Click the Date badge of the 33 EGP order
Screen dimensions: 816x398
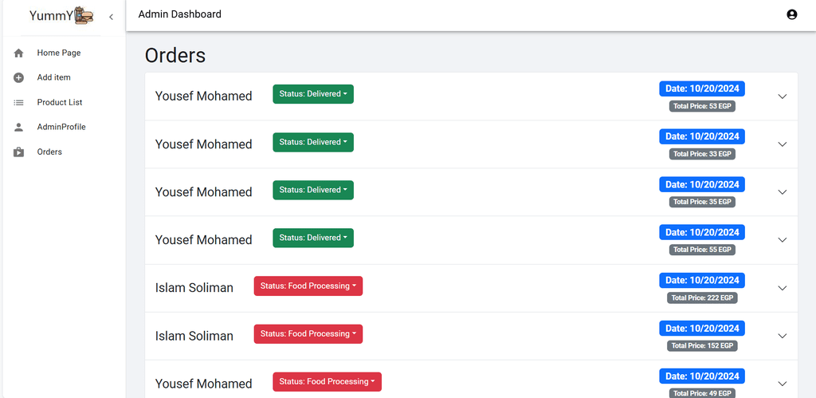coord(702,136)
